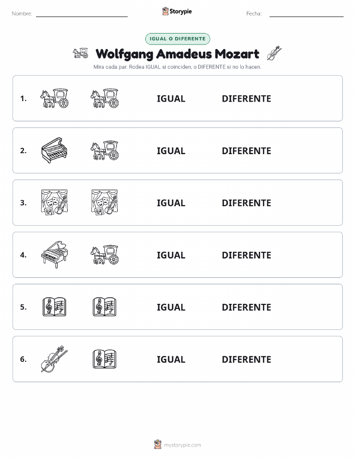Image resolution: width=355 pixels, height=459 pixels.
Task: Click the music book image in row 6
Action: point(105,359)
